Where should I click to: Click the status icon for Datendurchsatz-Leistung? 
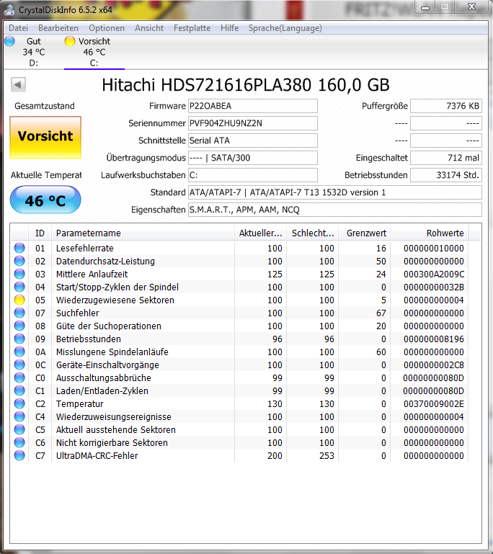pyautogui.click(x=19, y=261)
